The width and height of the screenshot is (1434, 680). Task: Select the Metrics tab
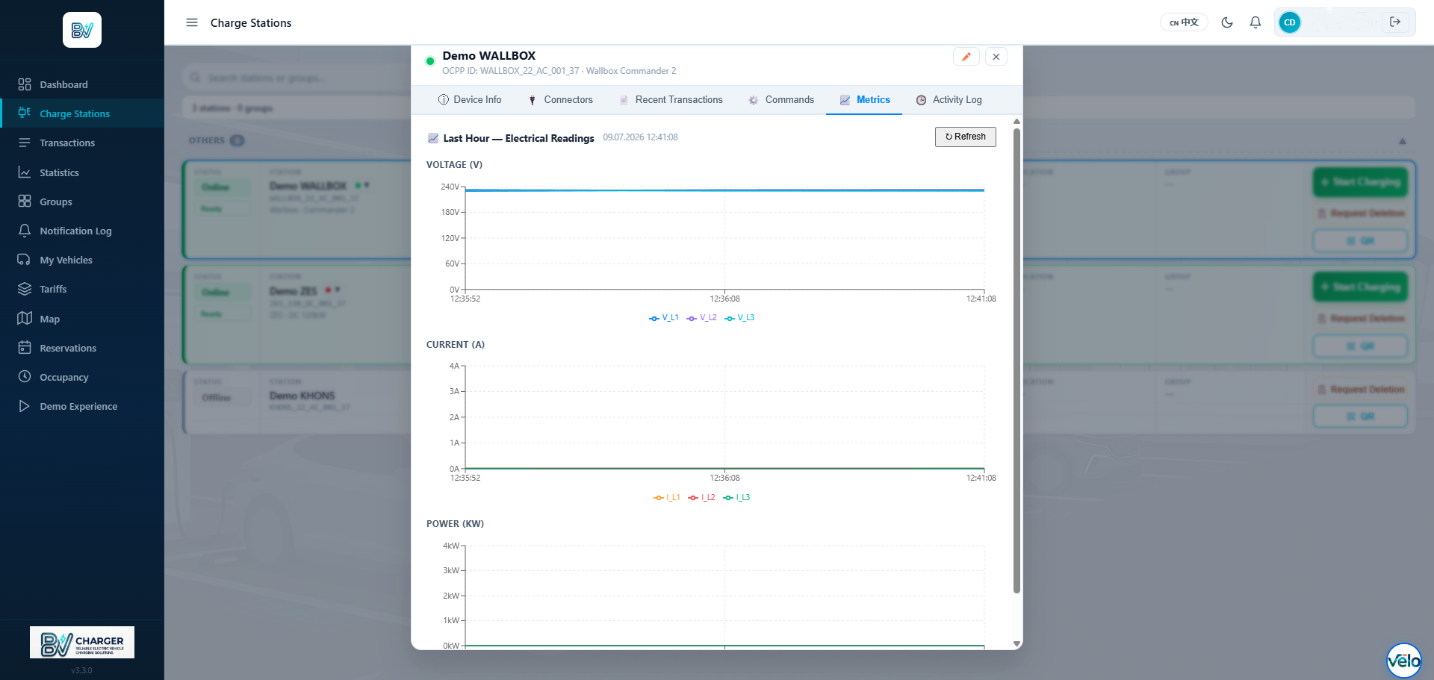[x=864, y=100]
